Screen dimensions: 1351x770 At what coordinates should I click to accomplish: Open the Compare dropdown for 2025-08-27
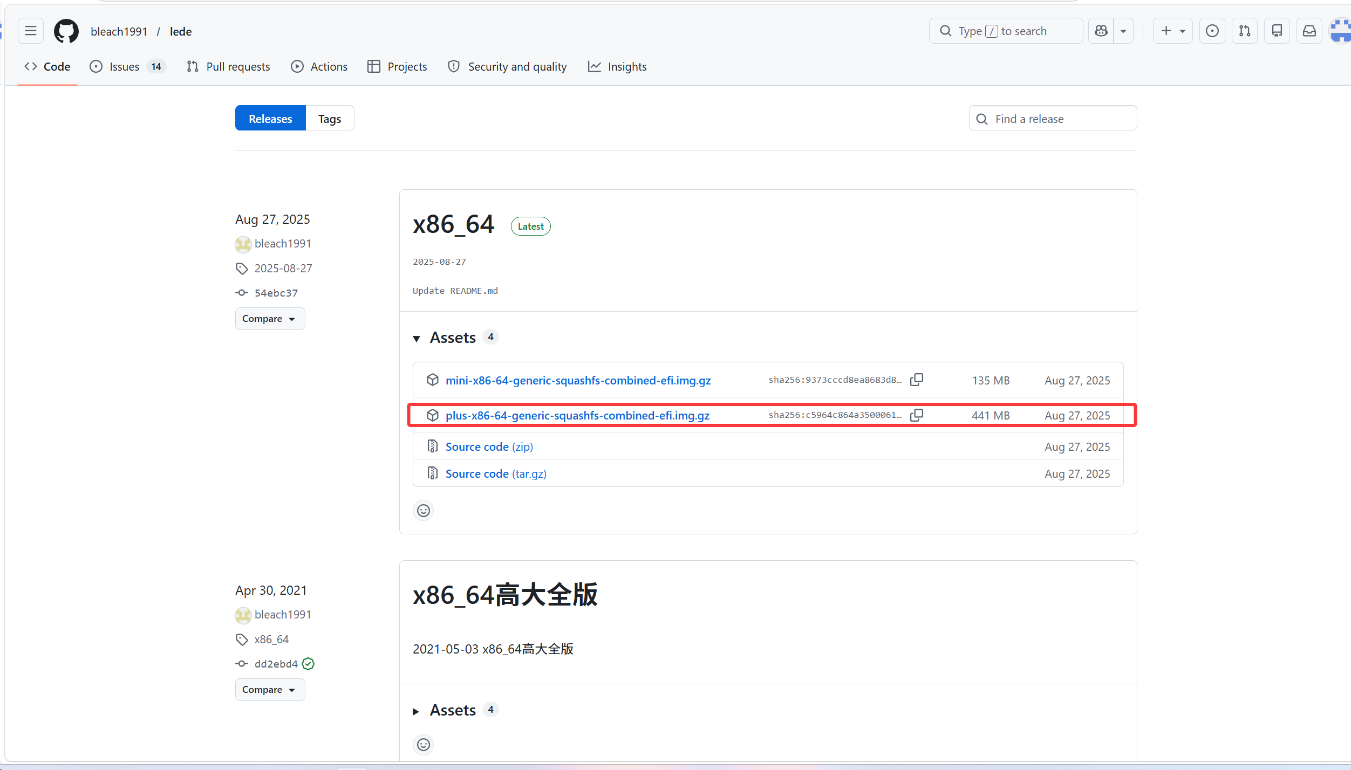[x=270, y=319]
